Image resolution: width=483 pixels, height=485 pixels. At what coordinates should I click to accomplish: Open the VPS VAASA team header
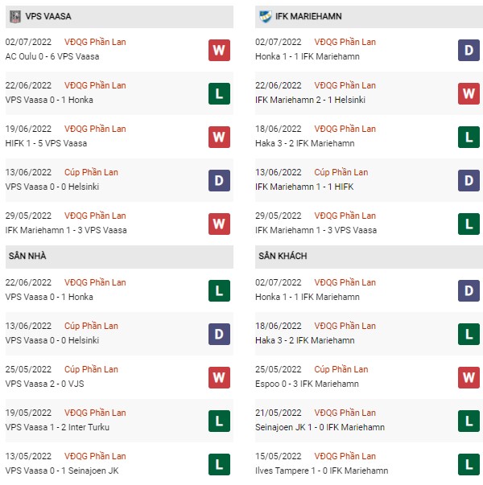(x=119, y=17)
